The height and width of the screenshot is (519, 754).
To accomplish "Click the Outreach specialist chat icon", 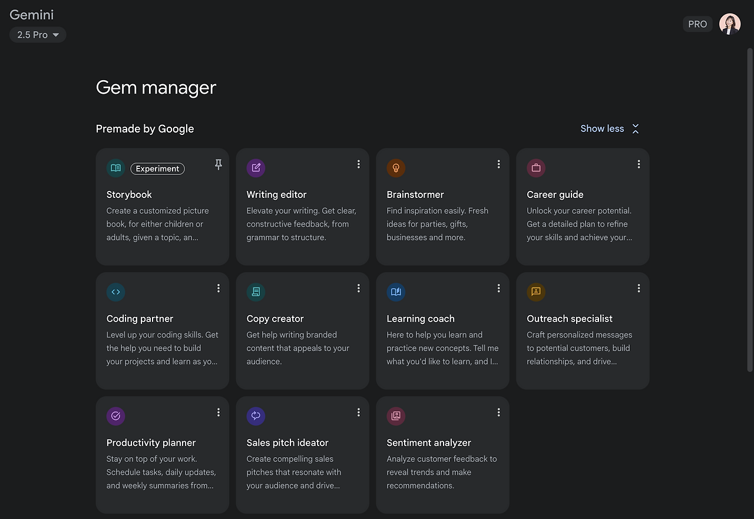I will pyautogui.click(x=536, y=292).
